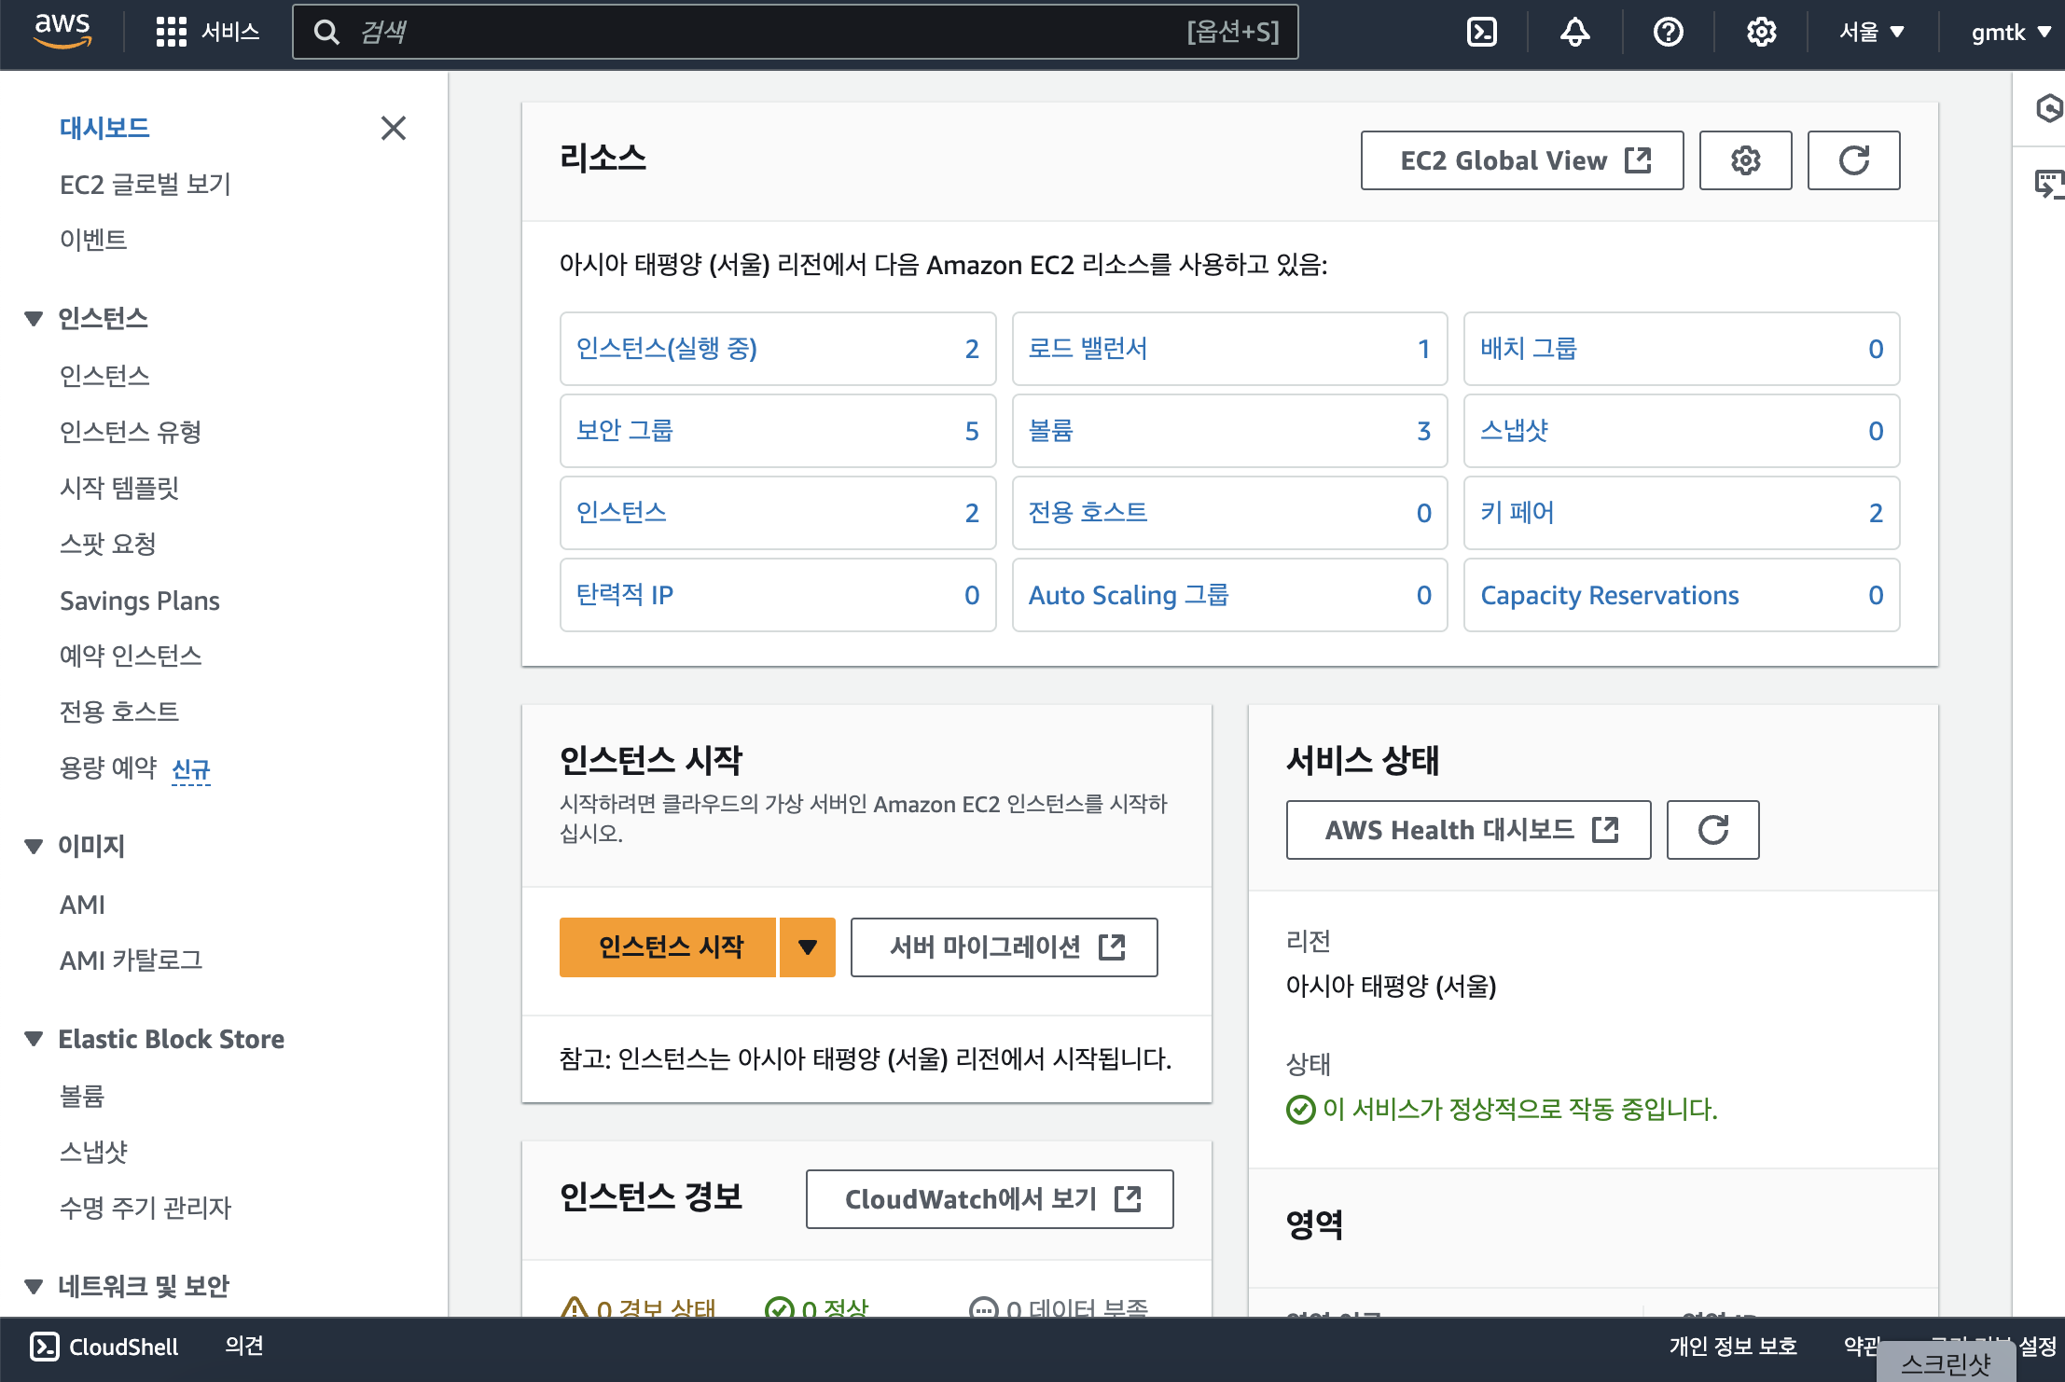Open the 키 페어 resource card
The image size is (2065, 1382).
1682,513
